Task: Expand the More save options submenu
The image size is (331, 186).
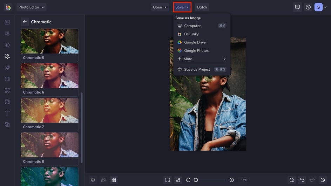Action: tap(202, 59)
